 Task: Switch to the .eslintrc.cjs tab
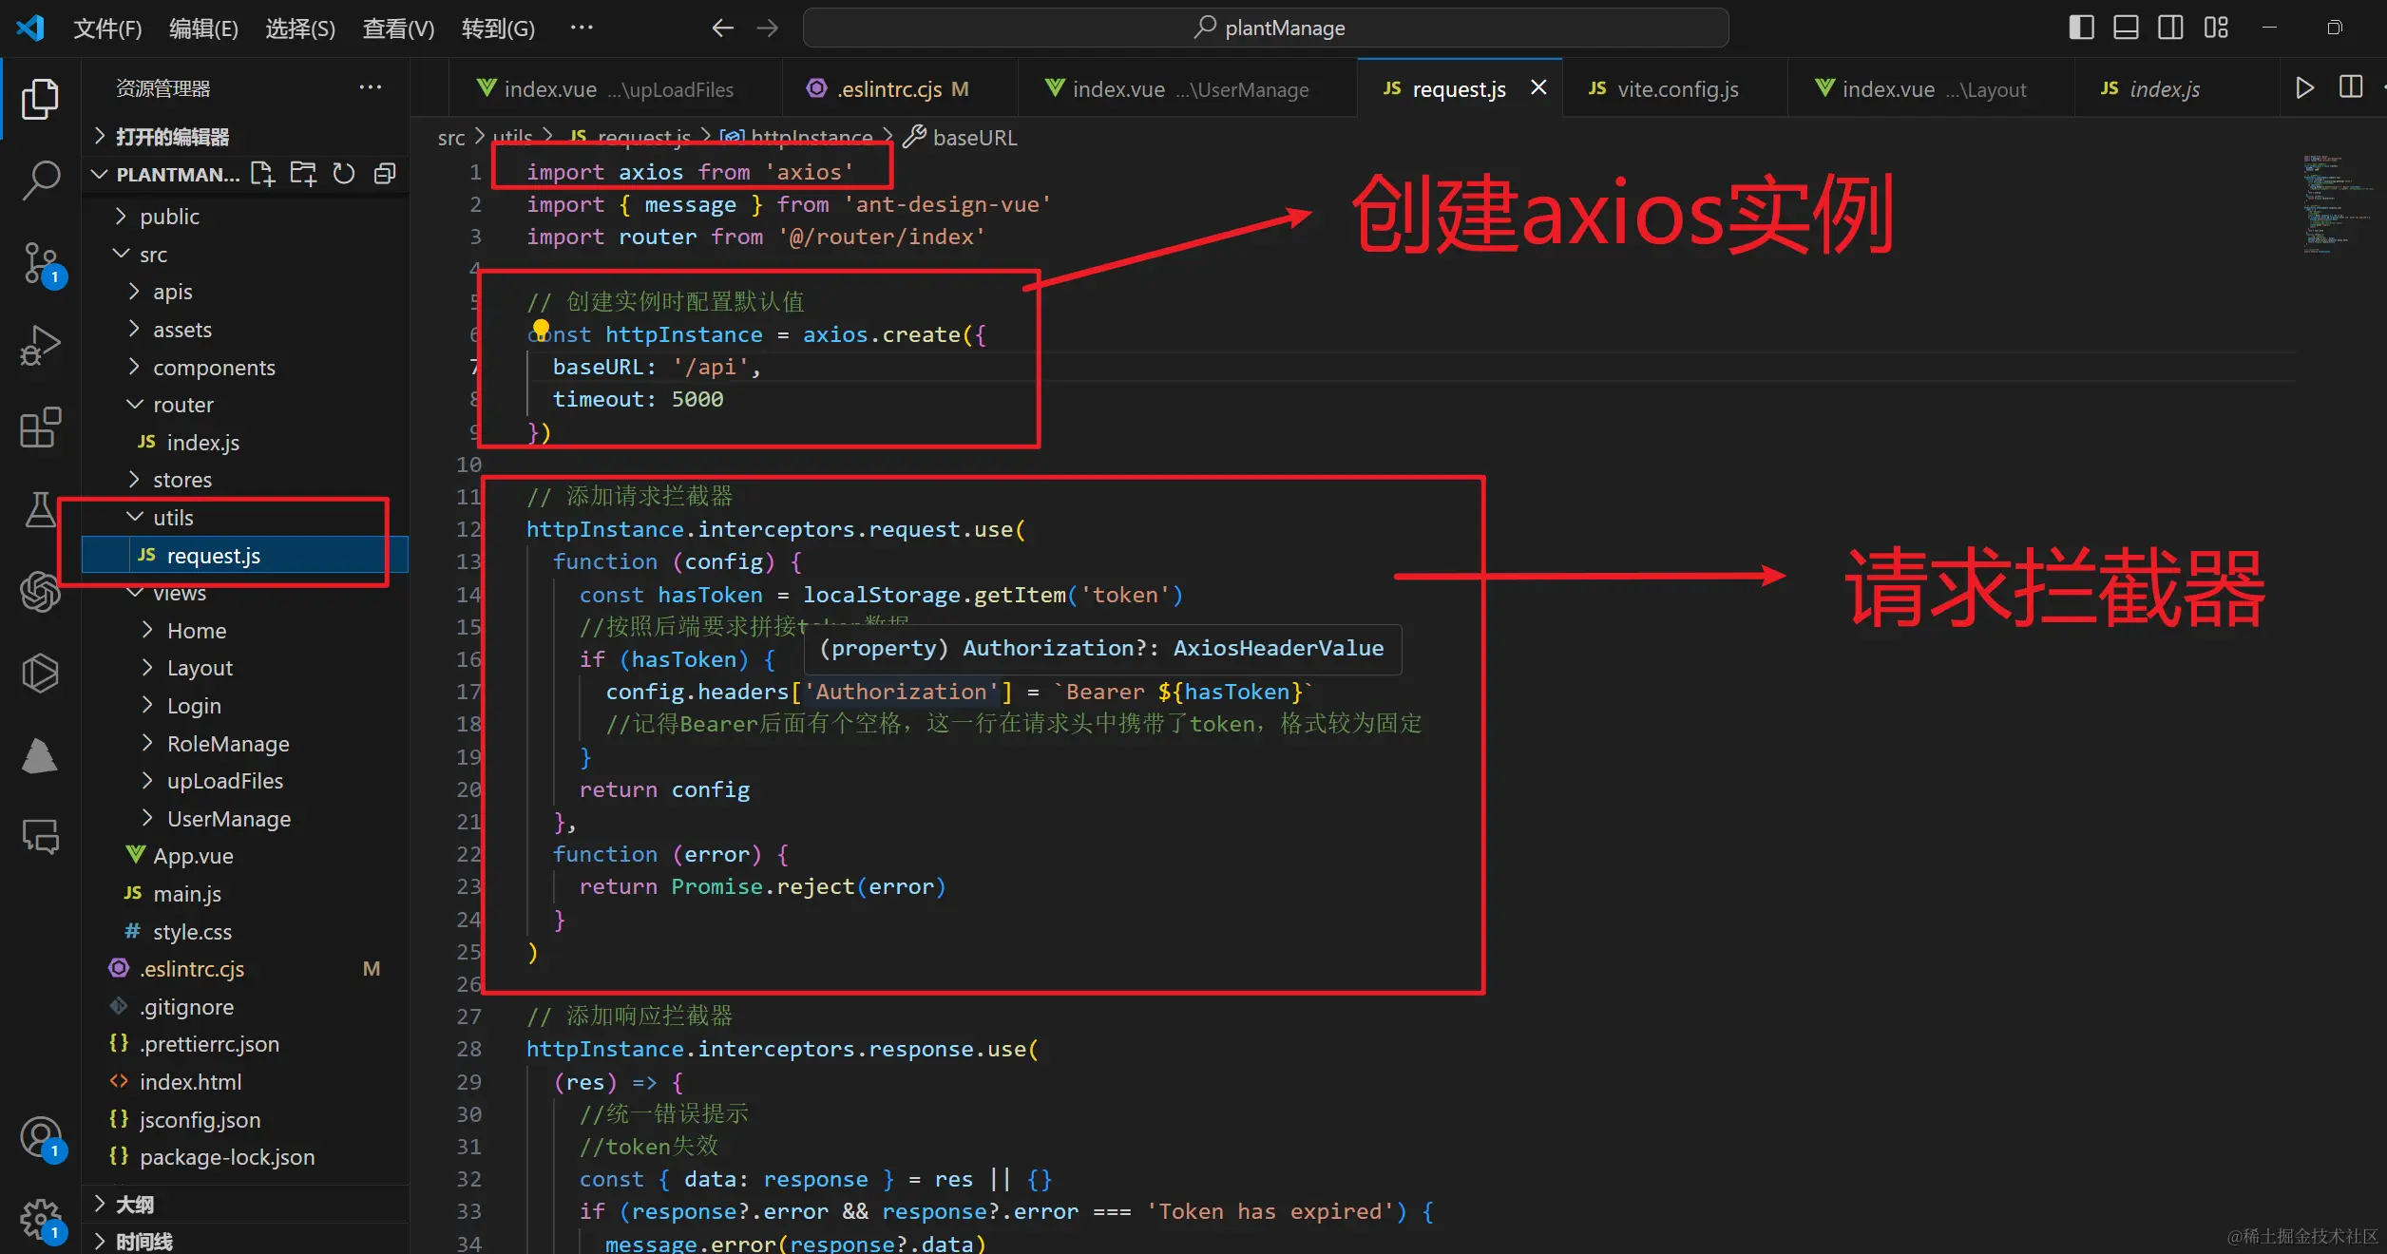point(898,88)
